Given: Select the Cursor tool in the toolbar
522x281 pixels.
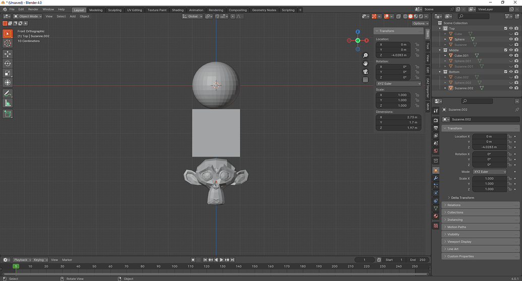Looking at the screenshot, I should pyautogui.click(x=8, y=43).
